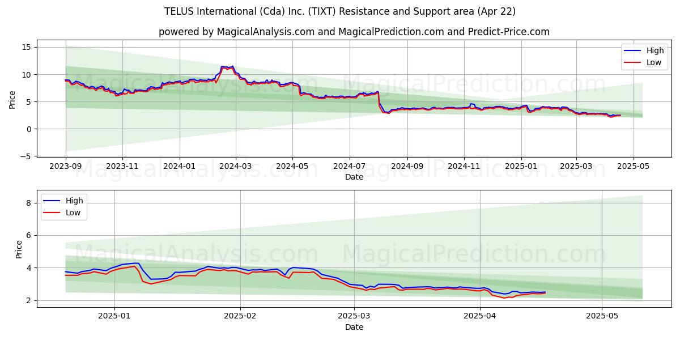Click top chart x-axis label 2024-09

click(407, 167)
